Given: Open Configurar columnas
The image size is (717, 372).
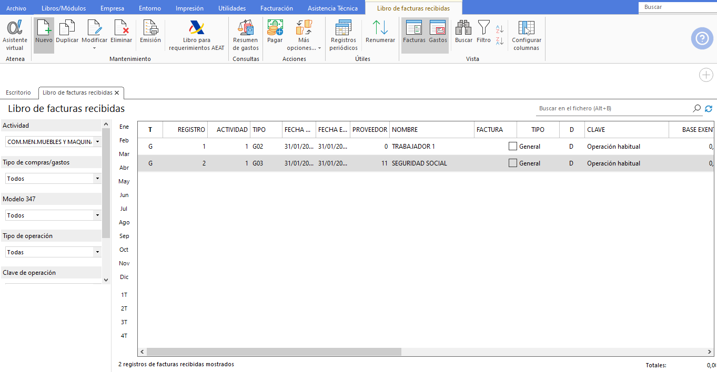Looking at the screenshot, I should click(x=526, y=35).
